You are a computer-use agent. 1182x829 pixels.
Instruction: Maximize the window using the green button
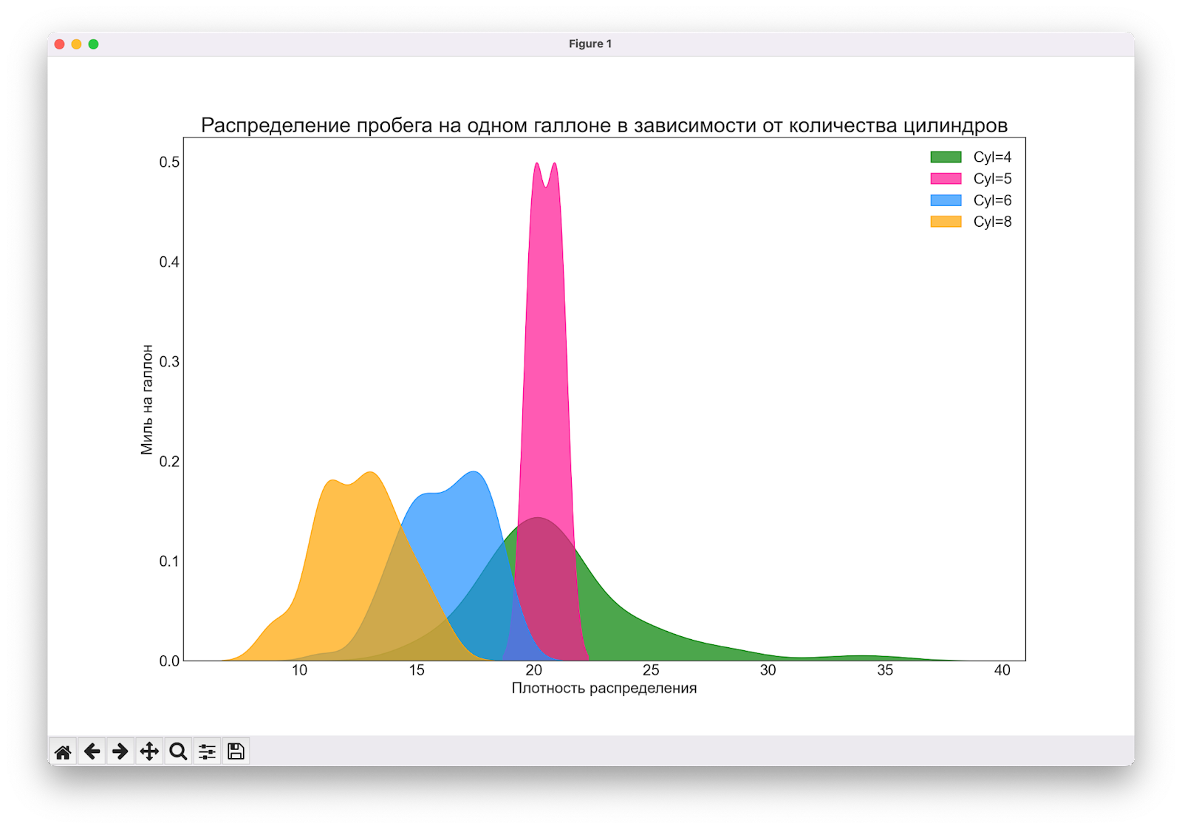click(x=94, y=44)
